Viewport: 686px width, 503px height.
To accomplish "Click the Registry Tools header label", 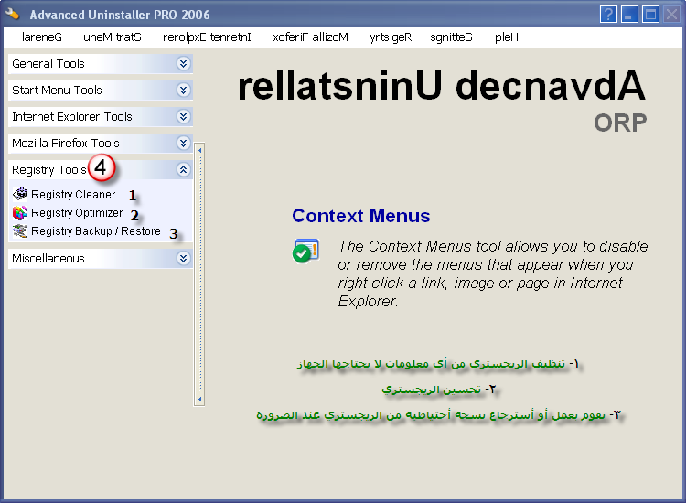I will tap(49, 170).
